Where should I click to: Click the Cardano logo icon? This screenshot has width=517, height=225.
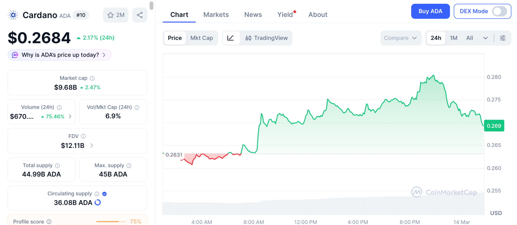[13, 15]
